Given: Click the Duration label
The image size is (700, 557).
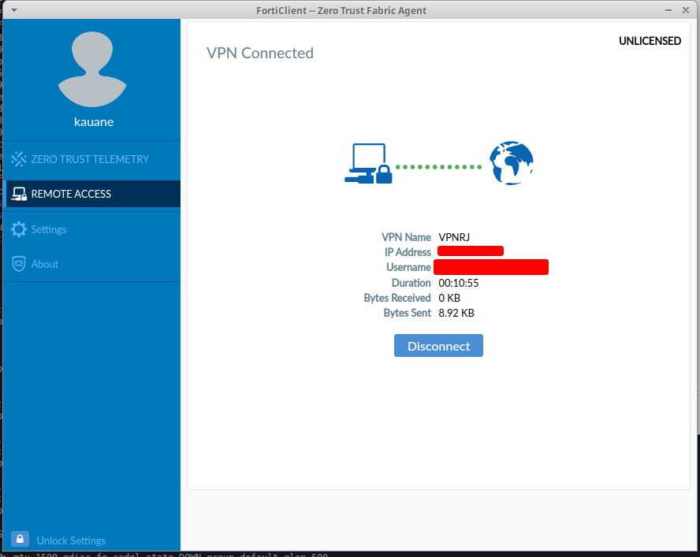Looking at the screenshot, I should click(x=411, y=283).
